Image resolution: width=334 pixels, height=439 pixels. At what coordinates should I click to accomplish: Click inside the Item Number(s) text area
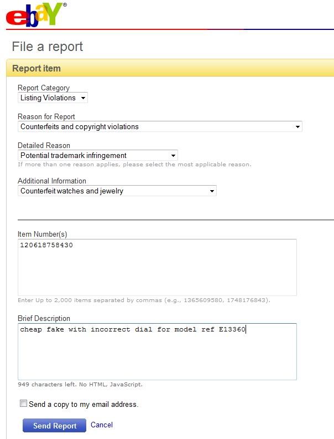click(157, 267)
